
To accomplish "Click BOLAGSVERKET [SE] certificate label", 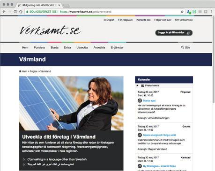I will tap(44, 12).
